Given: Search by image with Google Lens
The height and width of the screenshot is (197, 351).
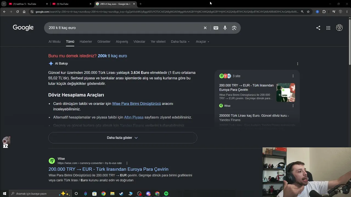Looking at the screenshot, I should coord(234,28).
